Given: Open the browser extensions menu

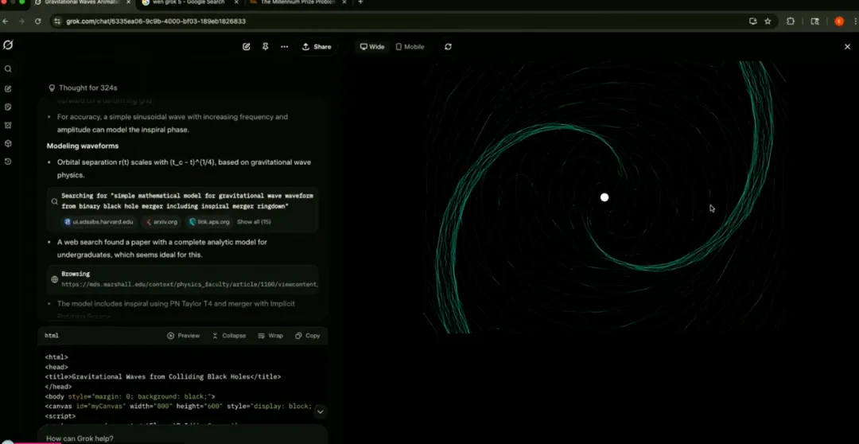Looking at the screenshot, I should [791, 21].
